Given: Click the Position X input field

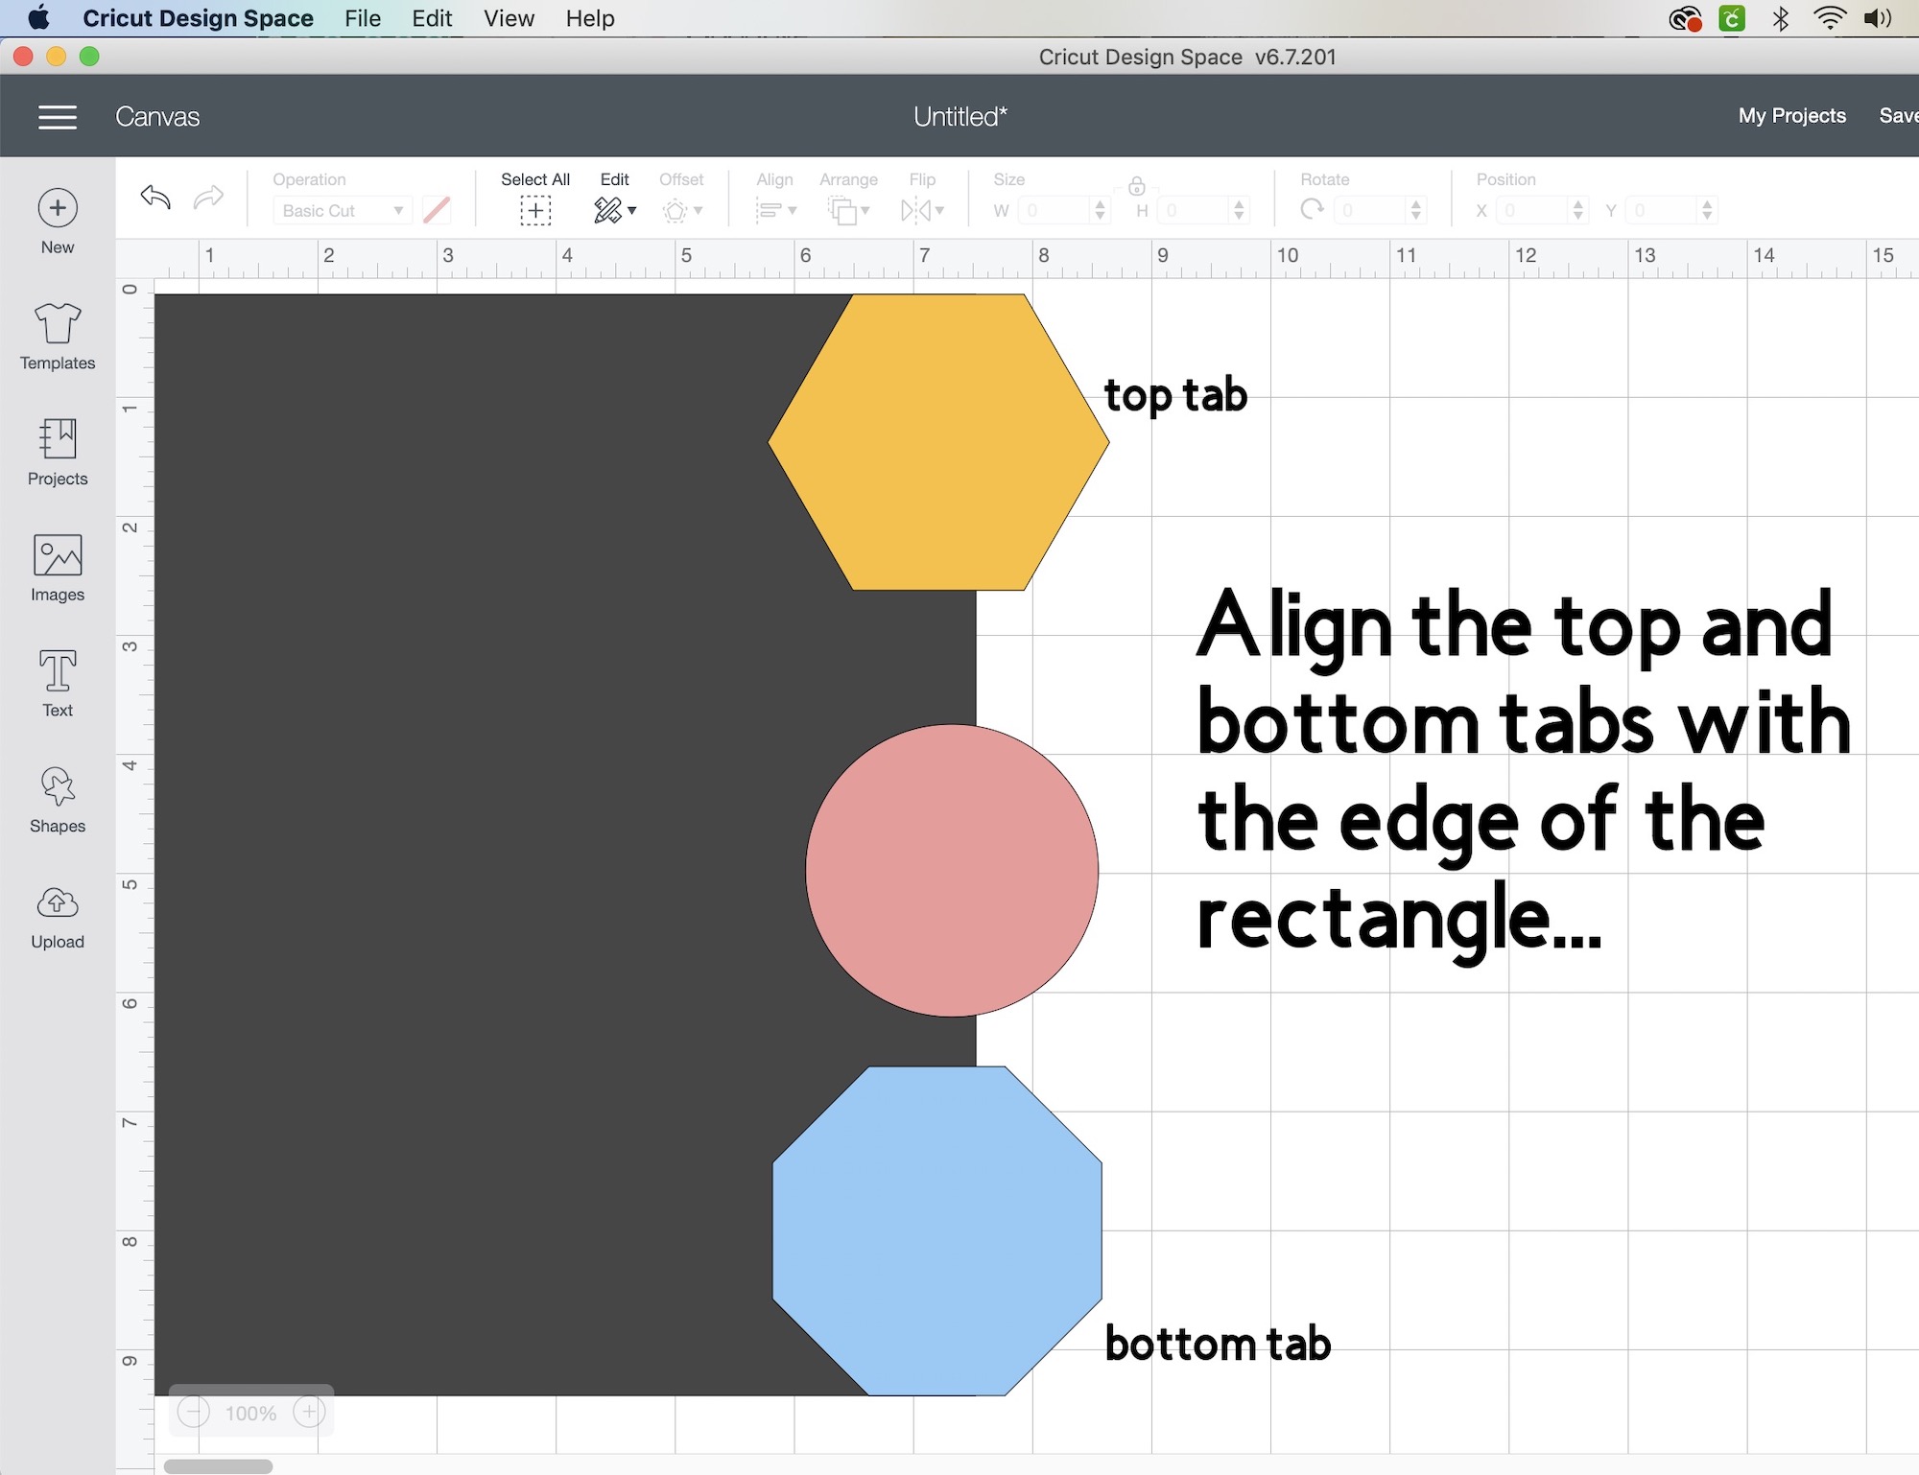Looking at the screenshot, I should click(x=1532, y=210).
